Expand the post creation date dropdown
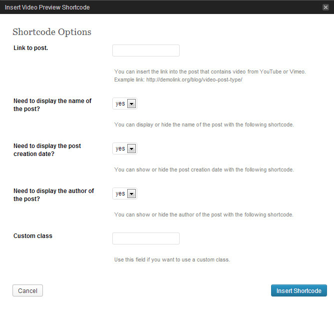 (x=125, y=148)
